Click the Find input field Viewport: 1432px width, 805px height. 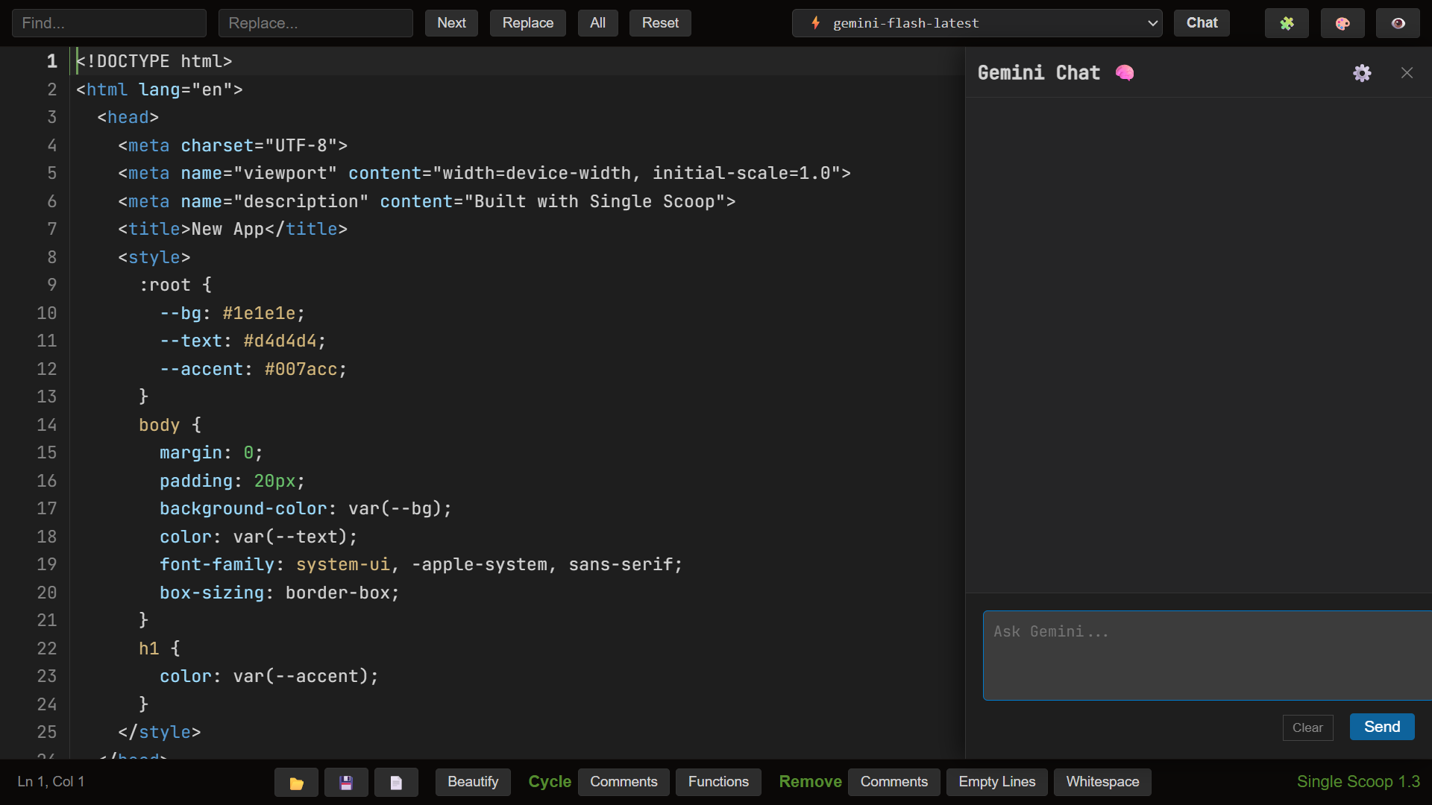coord(109,23)
